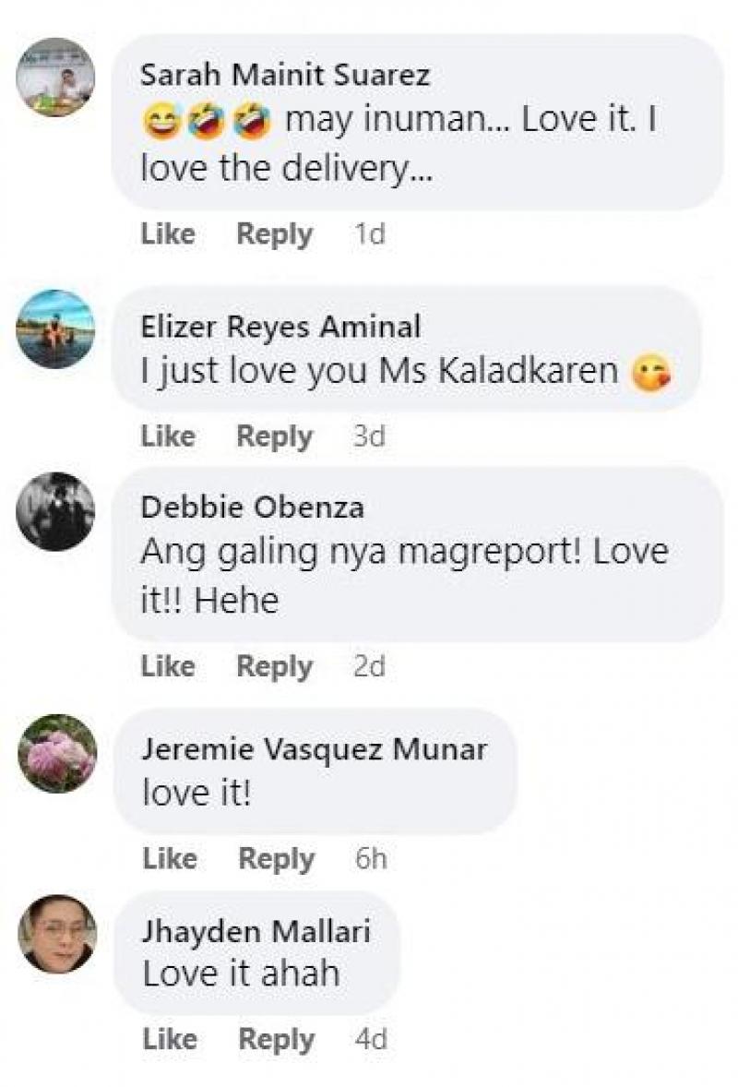Like Jeremie Vasquez Munar's comment
The image size is (738, 1087).
(x=170, y=859)
